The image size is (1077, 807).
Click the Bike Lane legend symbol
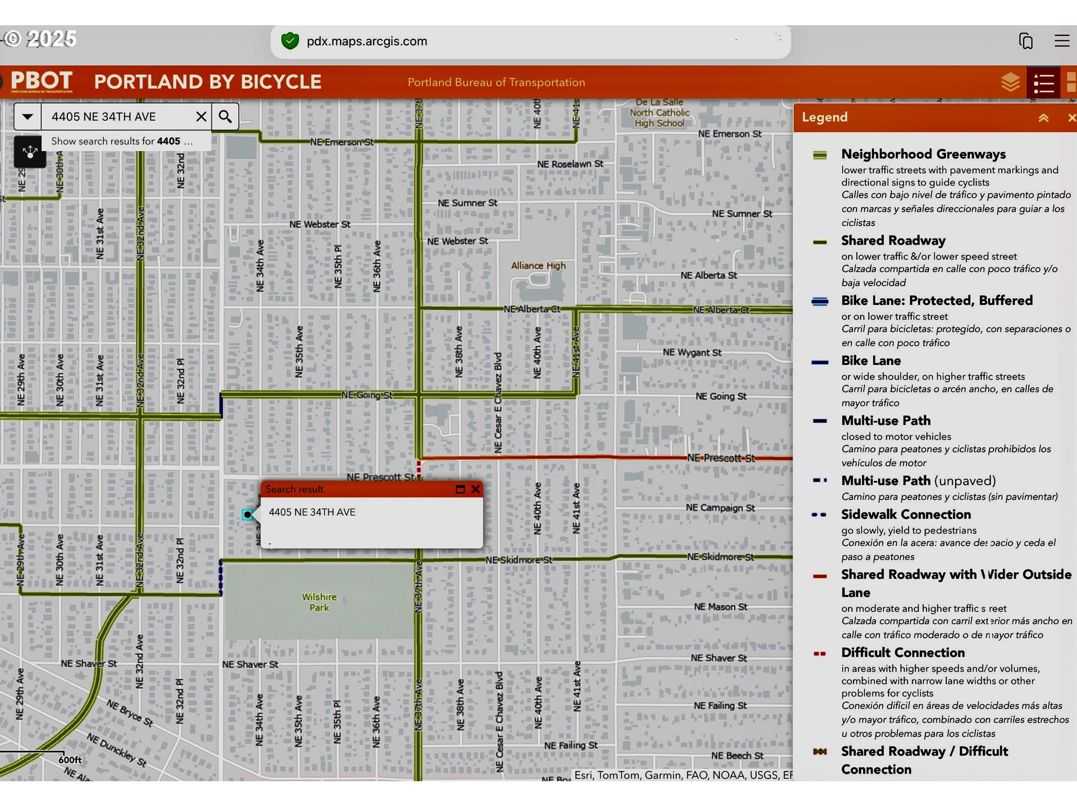820,362
